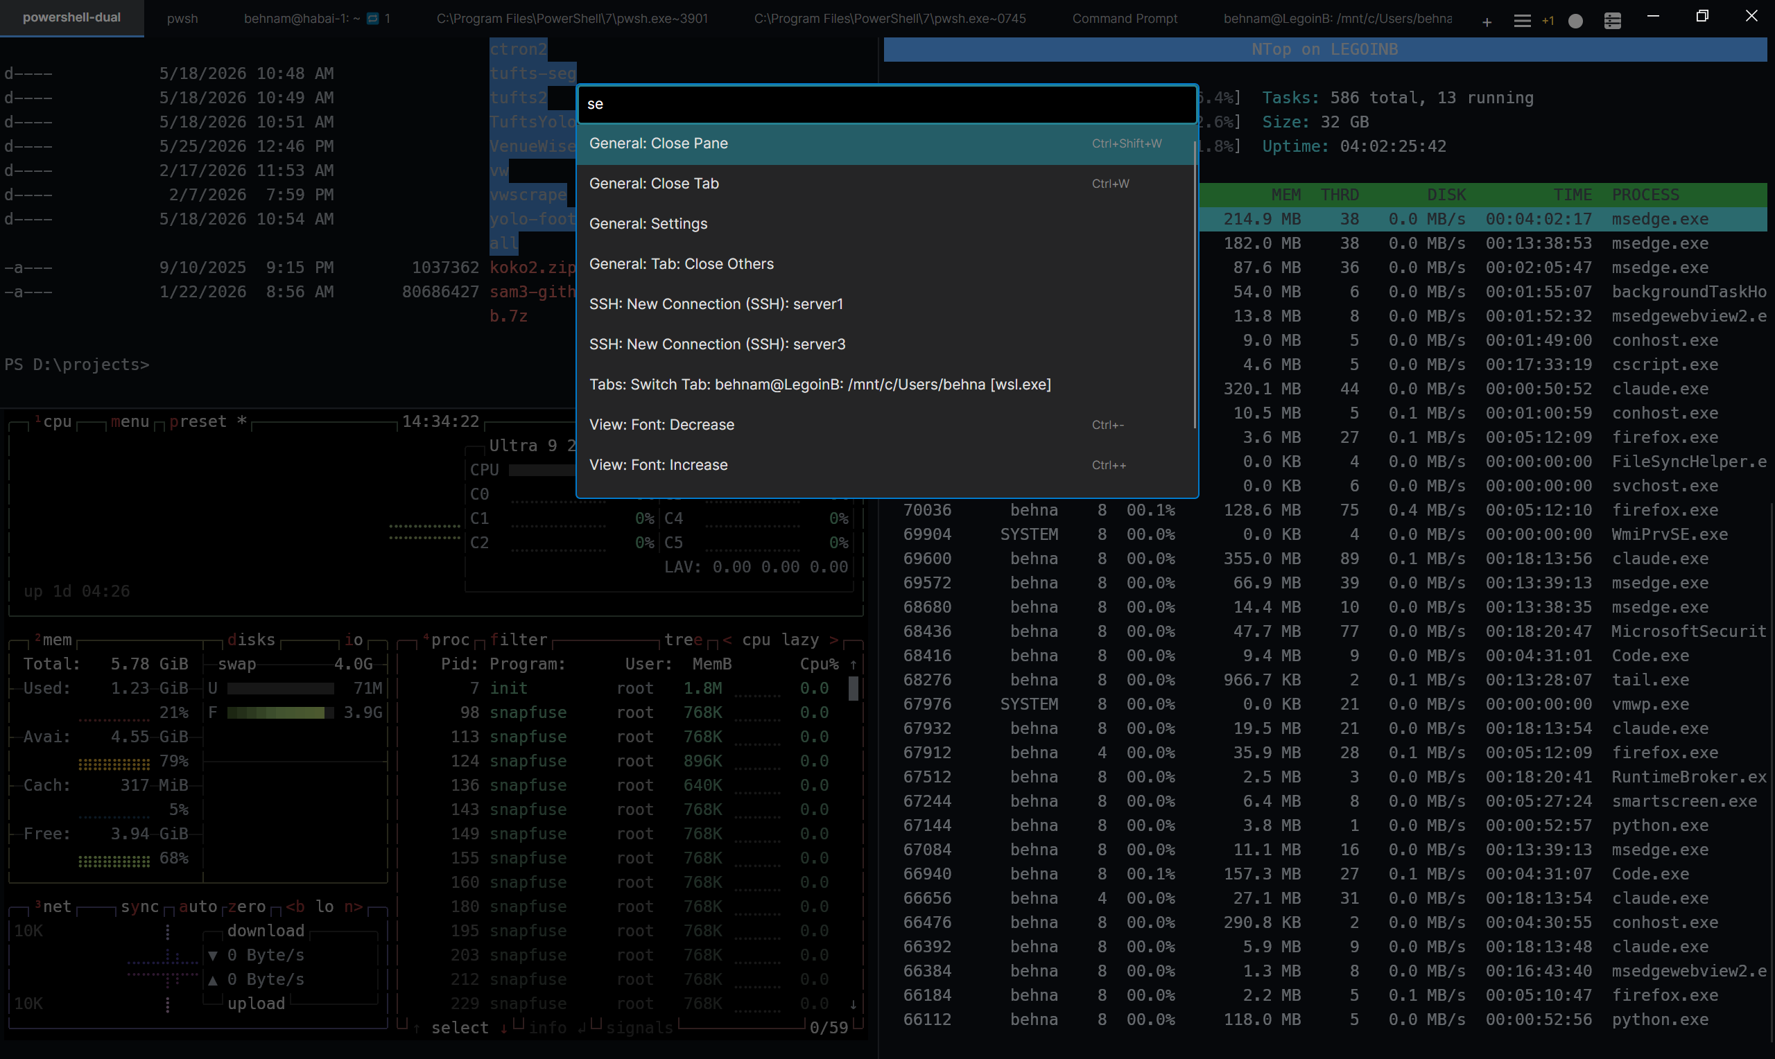The height and width of the screenshot is (1059, 1775).
Task: Toggle sync in btop net box
Action: [140, 907]
